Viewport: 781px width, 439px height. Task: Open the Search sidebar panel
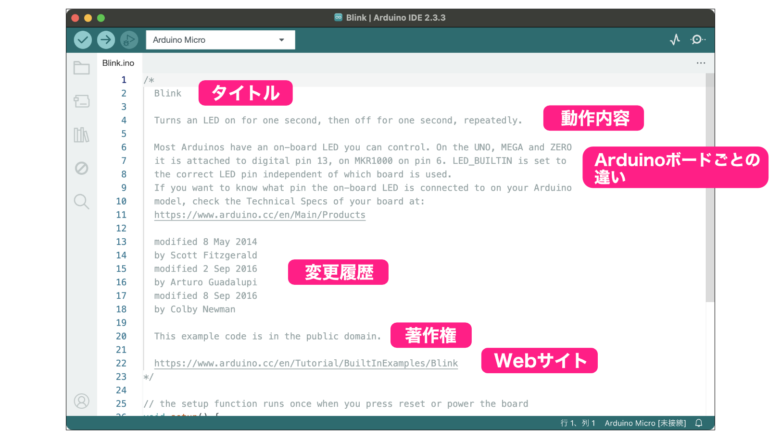point(82,202)
